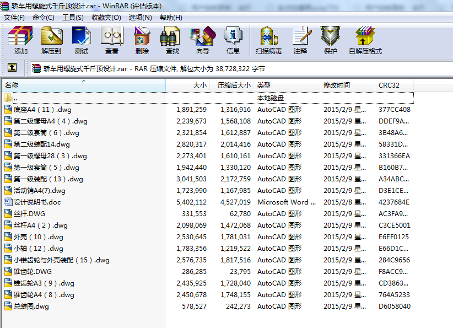Viewport: 453px width, 328px height.
Task: Show archive 信息 (Info) icon
Action: tap(233, 36)
